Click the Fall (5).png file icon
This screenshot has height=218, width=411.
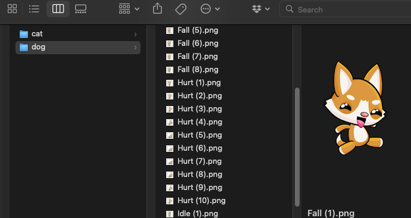170,30
